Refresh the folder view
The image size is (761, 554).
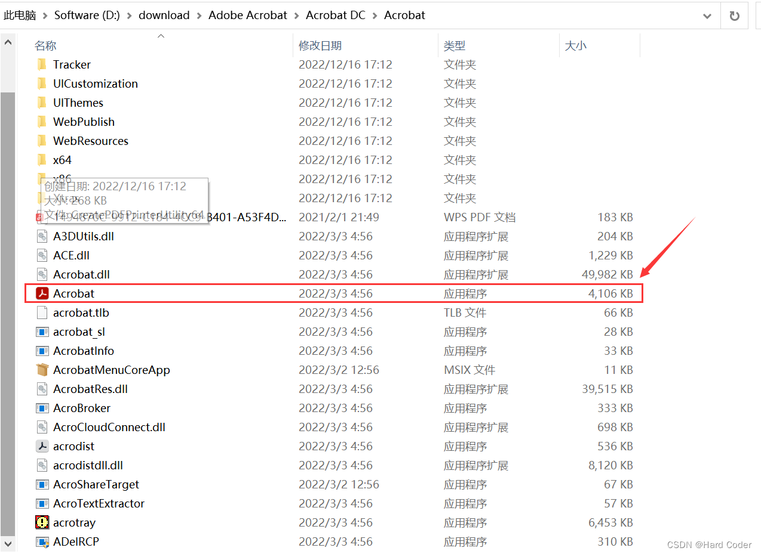tap(735, 16)
